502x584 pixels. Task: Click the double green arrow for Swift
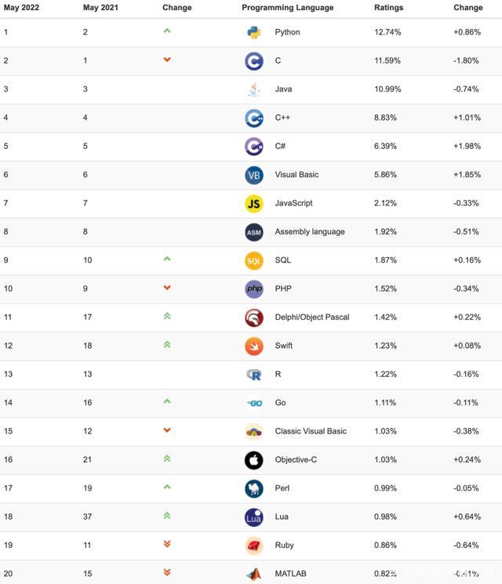[x=167, y=345]
